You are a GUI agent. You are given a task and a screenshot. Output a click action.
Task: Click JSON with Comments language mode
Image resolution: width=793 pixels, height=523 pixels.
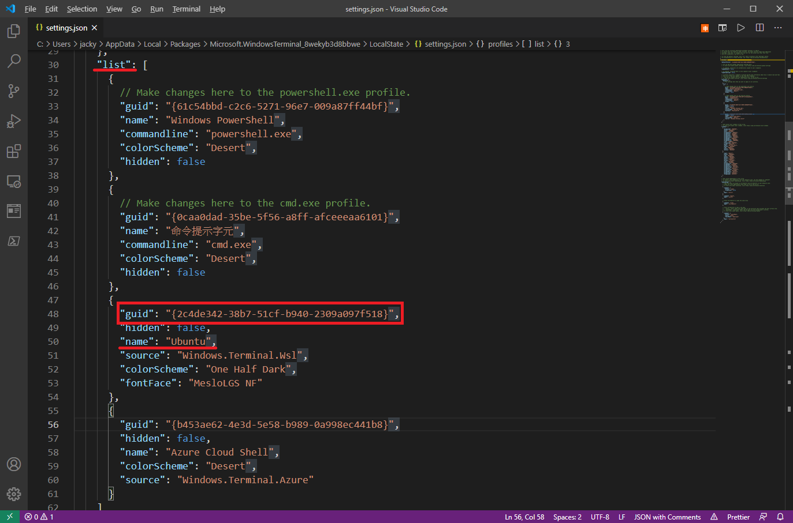tap(667, 517)
